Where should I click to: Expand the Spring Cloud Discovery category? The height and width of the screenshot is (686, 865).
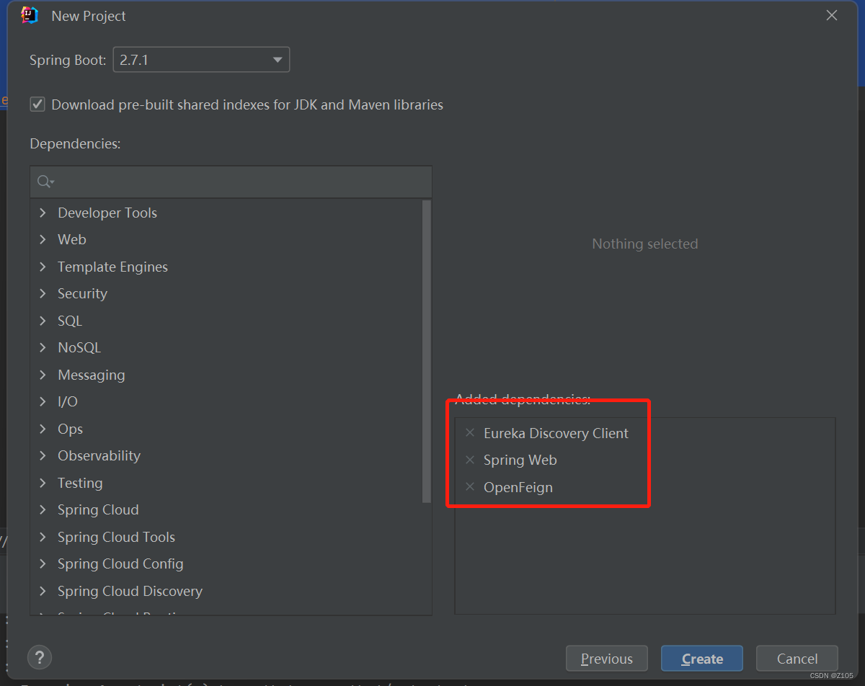pyautogui.click(x=43, y=591)
